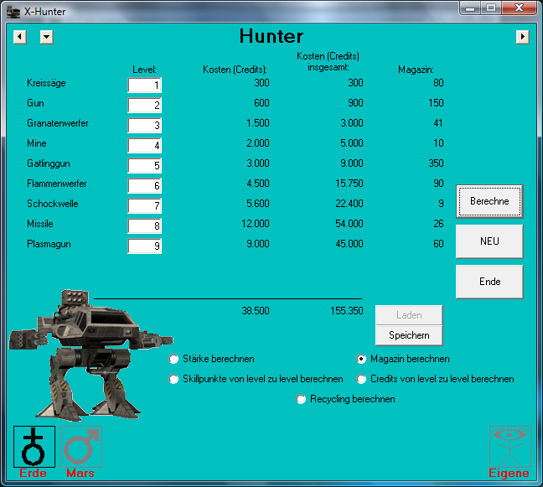Viewport: 543px width, 487px height.
Task: Select the Mars planet symbol icon
Action: tap(81, 447)
